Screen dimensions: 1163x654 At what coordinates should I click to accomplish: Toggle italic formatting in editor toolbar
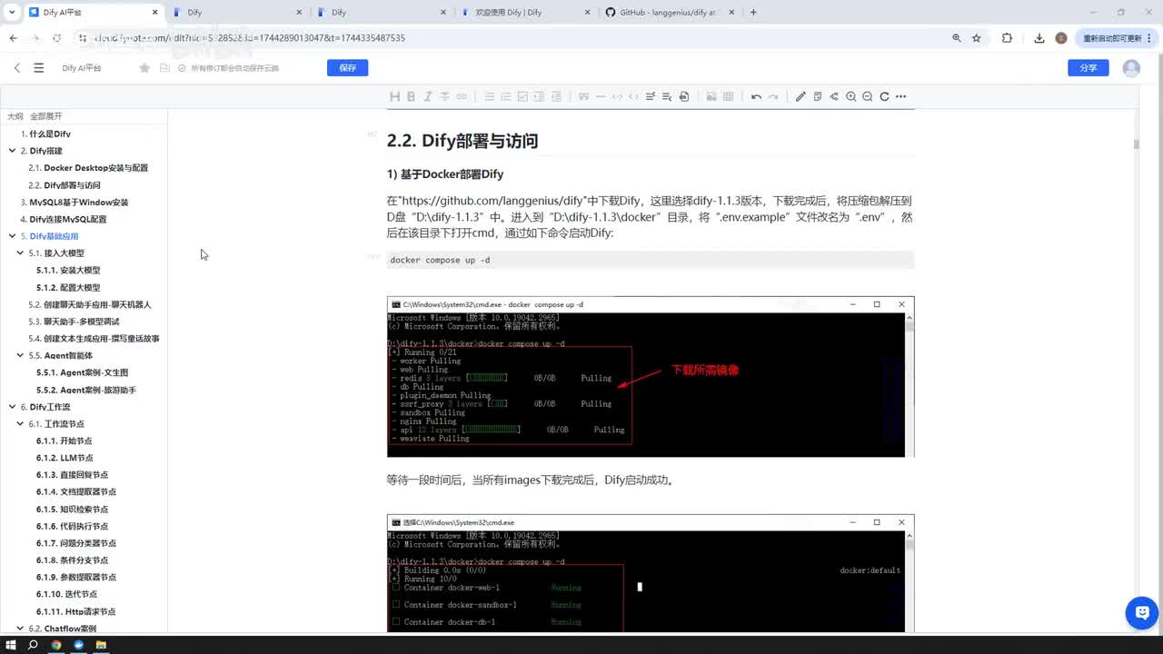428,96
